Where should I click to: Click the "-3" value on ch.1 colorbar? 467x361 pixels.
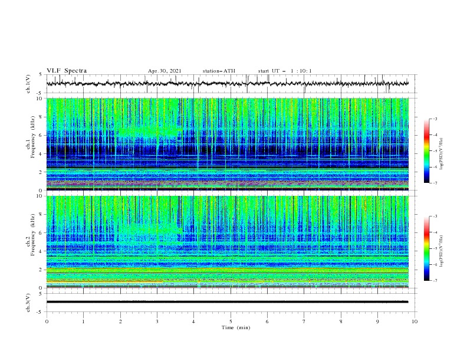coord(435,119)
